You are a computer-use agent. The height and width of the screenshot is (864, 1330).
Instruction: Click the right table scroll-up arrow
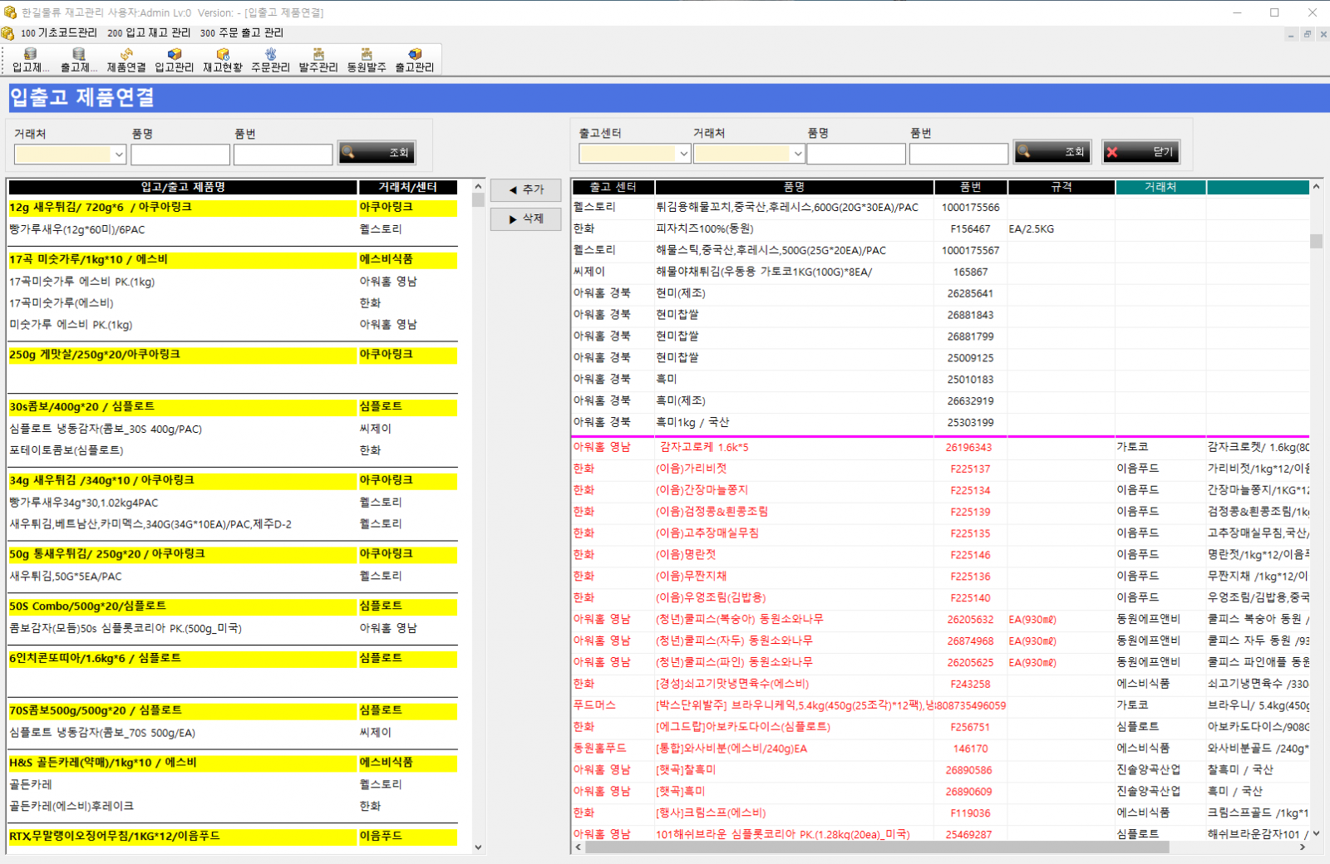coord(1316,187)
